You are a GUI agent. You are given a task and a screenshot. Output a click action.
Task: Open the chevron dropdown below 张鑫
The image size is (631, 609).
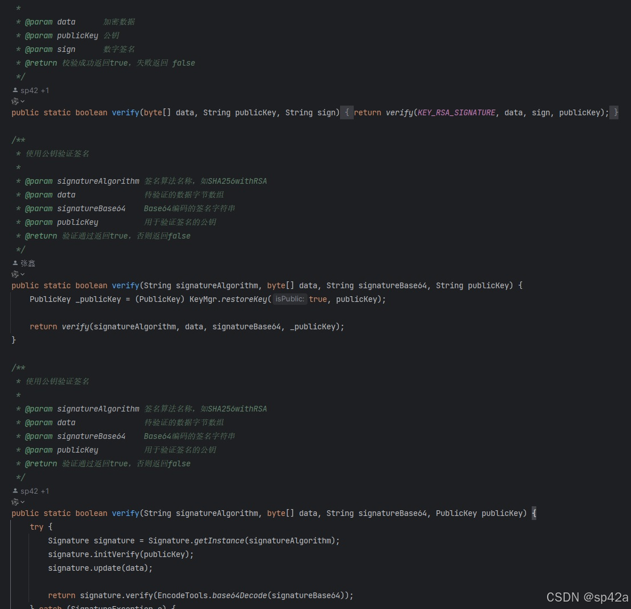[23, 274]
